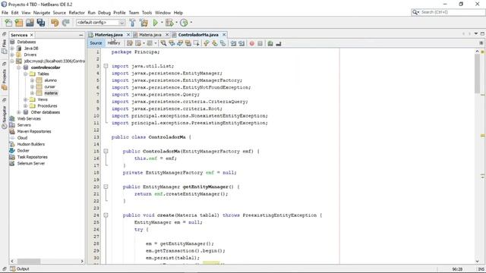The image size is (486, 273).
Task: Open the Run Project dropdown arrow
Action: [162, 23]
